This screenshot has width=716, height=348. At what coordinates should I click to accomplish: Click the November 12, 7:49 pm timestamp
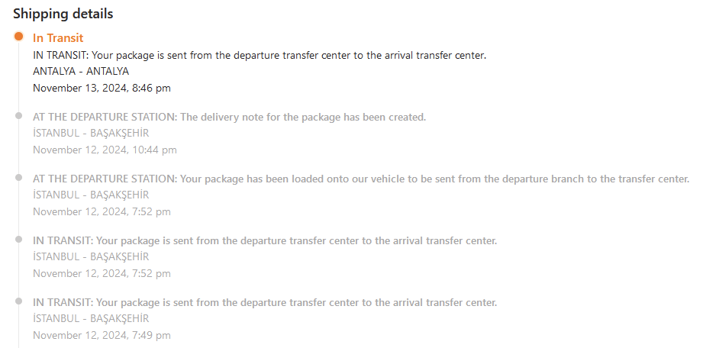pos(102,335)
